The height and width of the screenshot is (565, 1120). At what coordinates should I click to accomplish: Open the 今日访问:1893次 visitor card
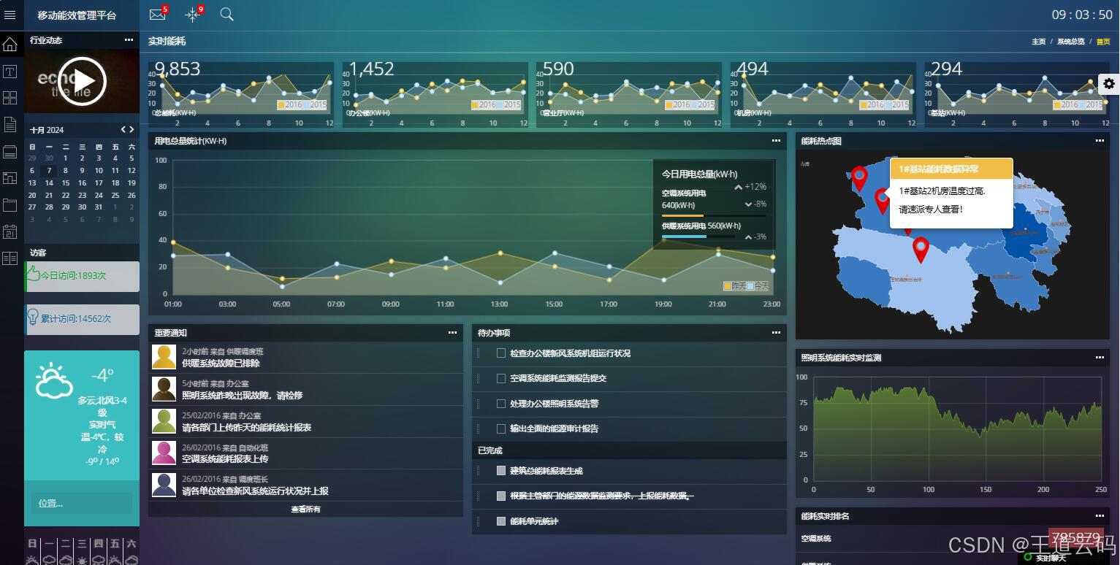click(x=82, y=276)
